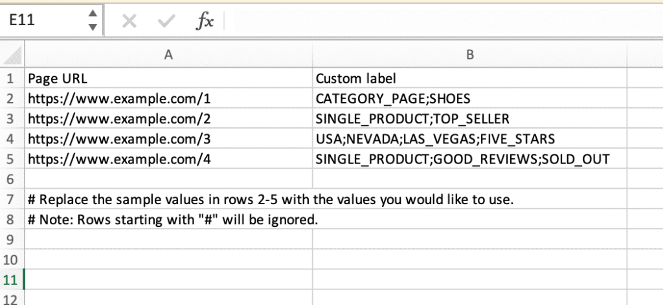
Task: Select the https://www.example.com/4 cell
Action: pos(168,159)
